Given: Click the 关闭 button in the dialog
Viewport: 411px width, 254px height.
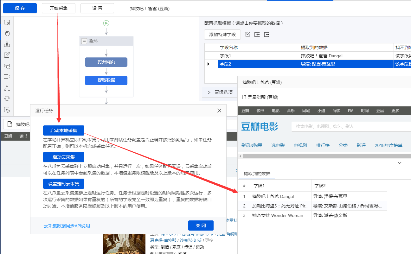Looking at the screenshot, I should click(201, 225).
